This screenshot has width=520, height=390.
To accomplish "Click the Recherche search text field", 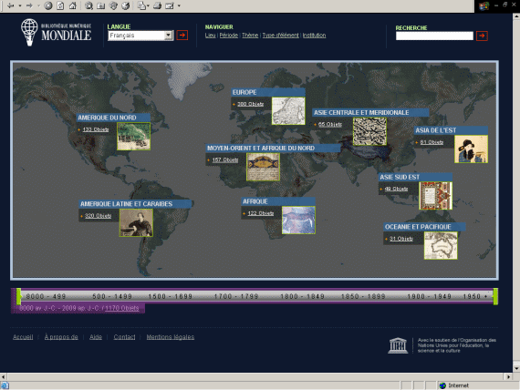I will 434,36.
